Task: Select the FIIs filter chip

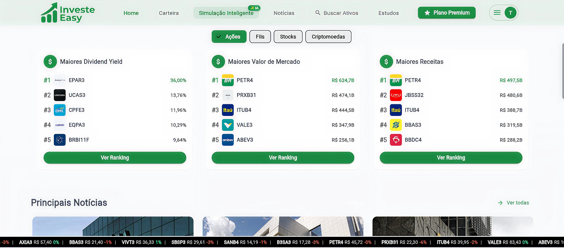Action: 260,36
